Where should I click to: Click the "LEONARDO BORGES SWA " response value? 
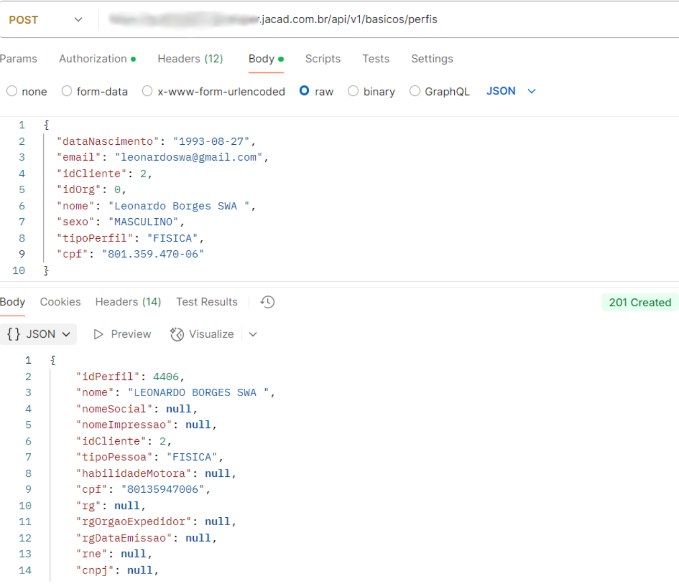point(199,392)
